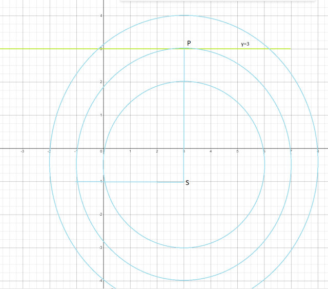
Task: Click the x-axis label 2
Action: pyautogui.click(x=157, y=151)
